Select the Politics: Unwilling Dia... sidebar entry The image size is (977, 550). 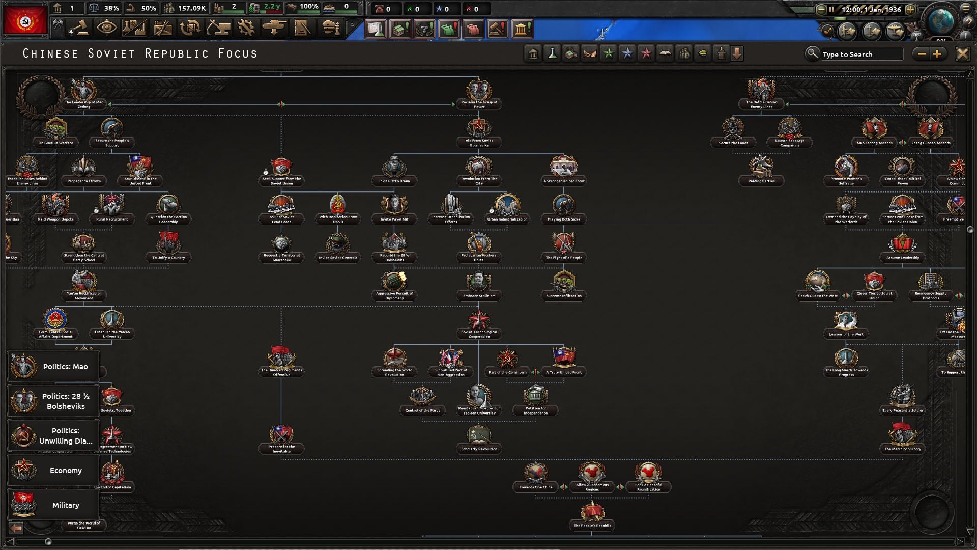pyautogui.click(x=53, y=435)
